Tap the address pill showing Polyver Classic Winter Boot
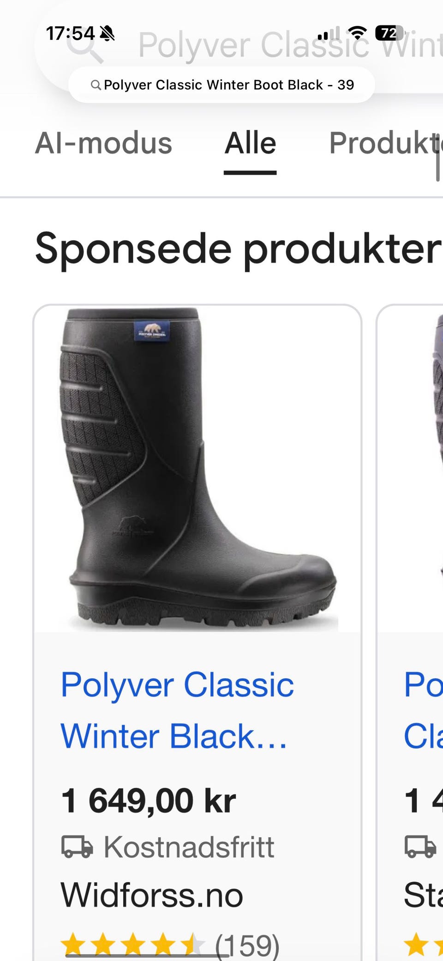This screenshot has height=961, width=443. (x=221, y=85)
